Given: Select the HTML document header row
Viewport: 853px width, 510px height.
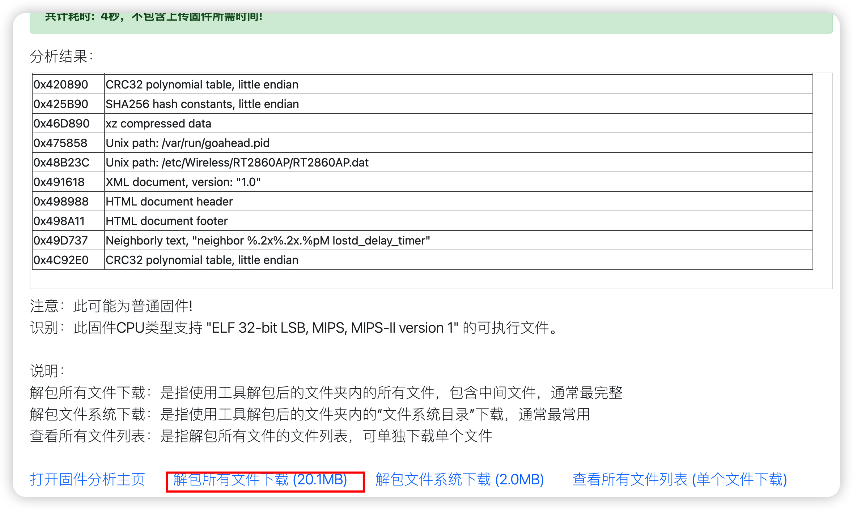Looking at the screenshot, I should coord(423,202).
